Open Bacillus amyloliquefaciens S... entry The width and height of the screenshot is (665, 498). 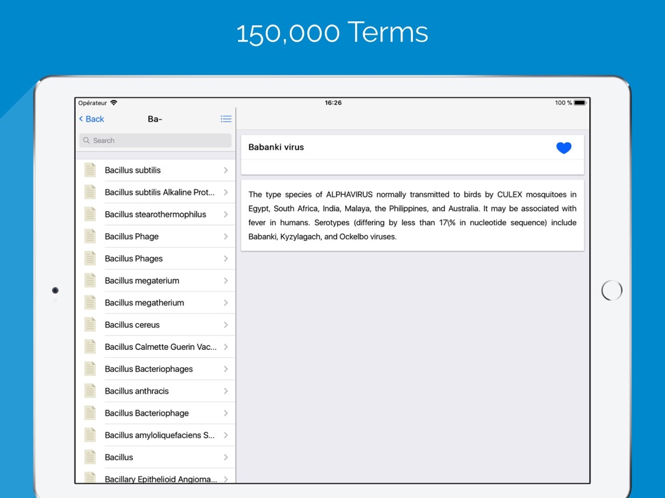[155, 435]
